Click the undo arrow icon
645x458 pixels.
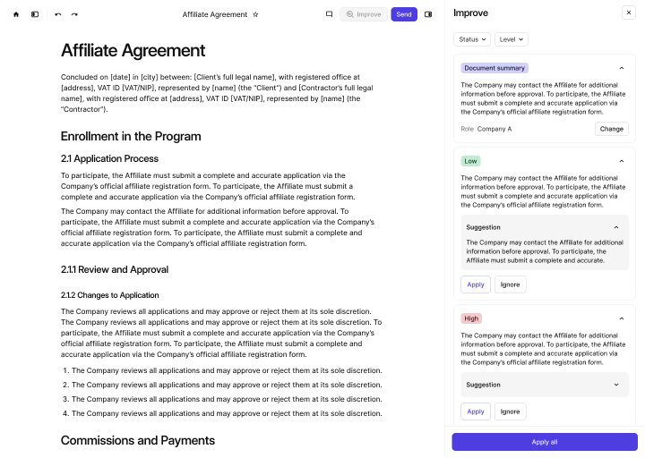(58, 14)
